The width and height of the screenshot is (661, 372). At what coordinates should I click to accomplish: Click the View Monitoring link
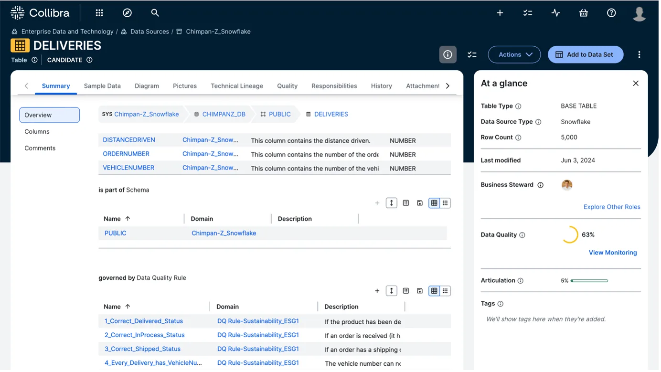[x=613, y=253]
